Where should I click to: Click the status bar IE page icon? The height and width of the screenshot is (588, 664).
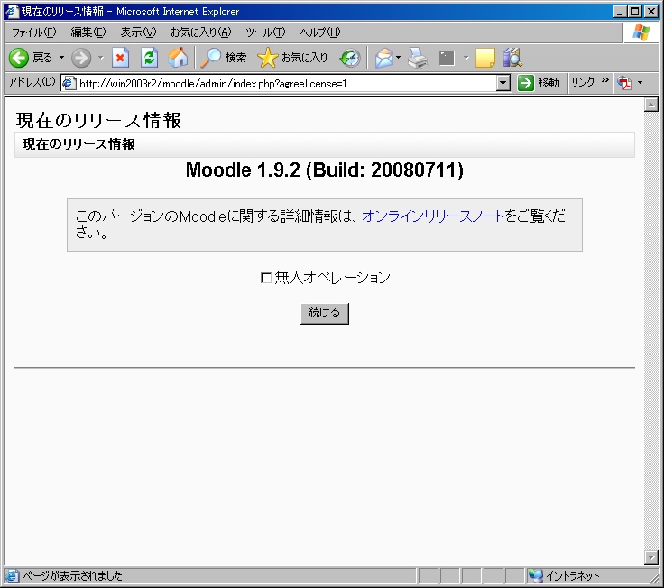click(12, 576)
